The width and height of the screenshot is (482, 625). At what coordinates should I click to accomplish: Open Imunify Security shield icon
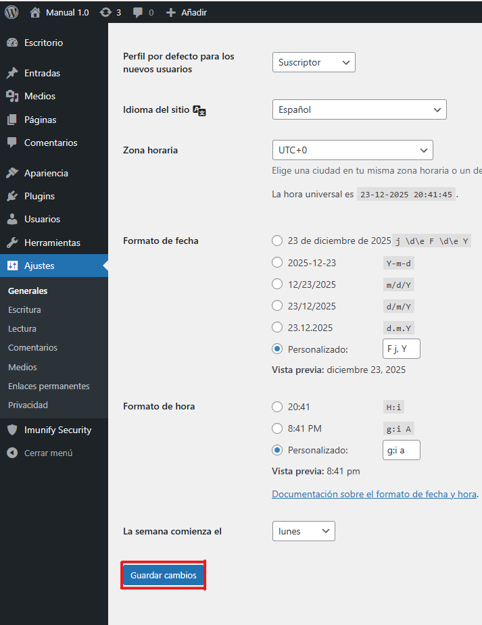click(12, 430)
